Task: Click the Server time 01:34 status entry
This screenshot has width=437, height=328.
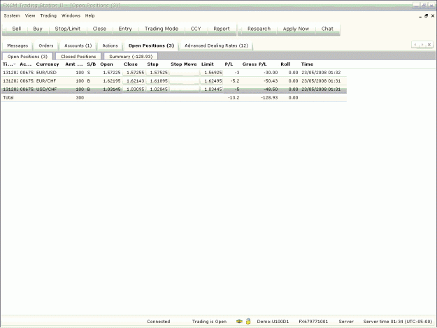Action: pos(398,322)
